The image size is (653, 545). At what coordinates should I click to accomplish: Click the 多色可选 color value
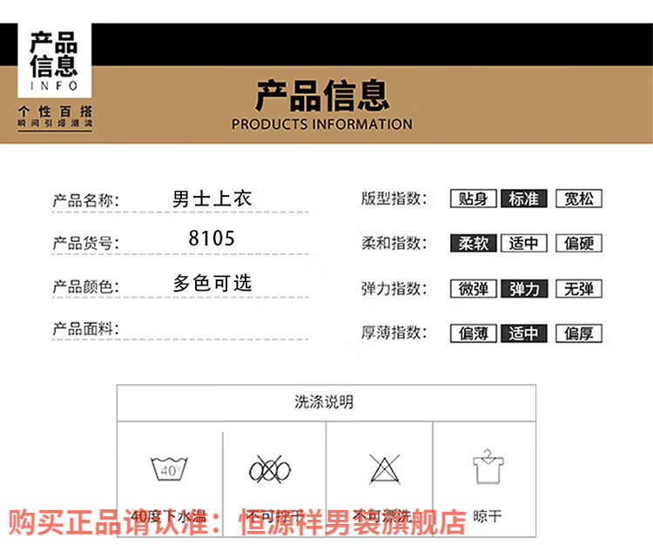pos(212,283)
